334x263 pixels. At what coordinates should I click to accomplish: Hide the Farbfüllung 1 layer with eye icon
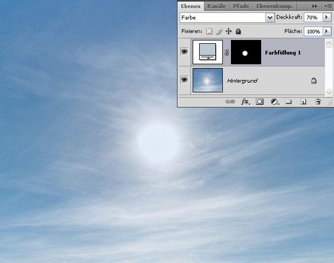click(184, 52)
